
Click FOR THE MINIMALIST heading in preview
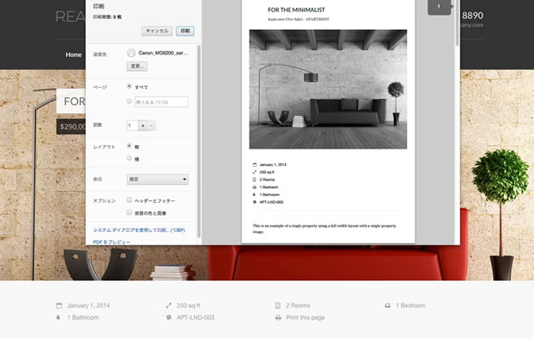(x=296, y=10)
